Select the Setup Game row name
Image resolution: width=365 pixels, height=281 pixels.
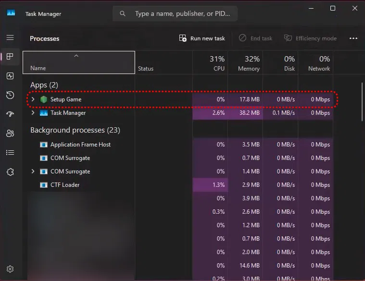[x=66, y=99]
